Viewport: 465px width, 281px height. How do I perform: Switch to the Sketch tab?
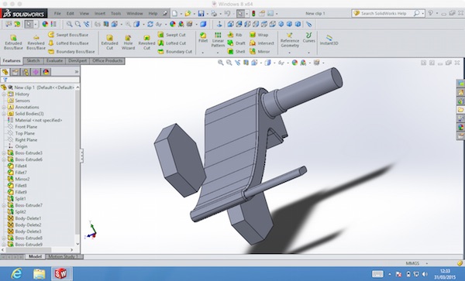pyautogui.click(x=33, y=60)
